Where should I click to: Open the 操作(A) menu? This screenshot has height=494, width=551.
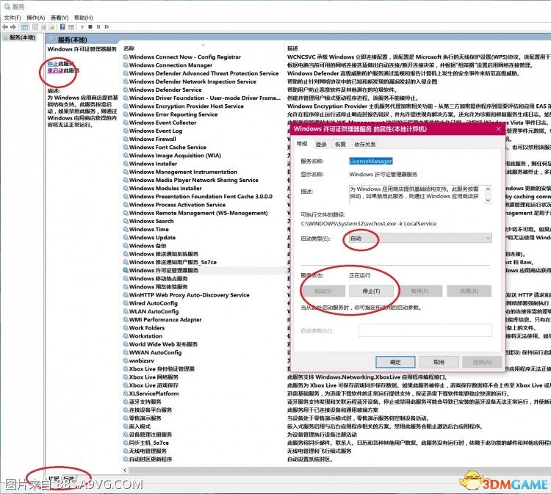tap(36, 18)
